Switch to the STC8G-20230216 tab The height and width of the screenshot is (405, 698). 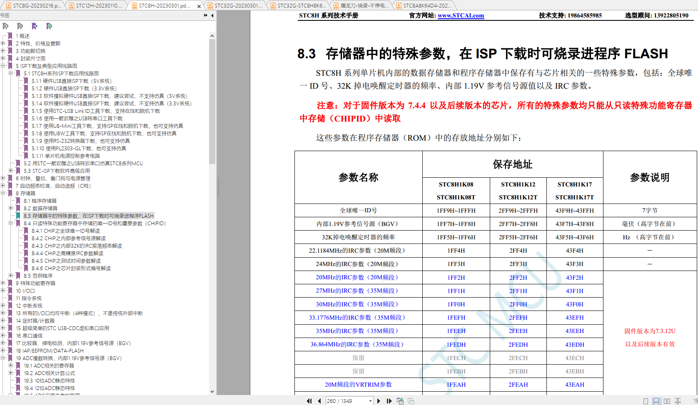[33, 6]
